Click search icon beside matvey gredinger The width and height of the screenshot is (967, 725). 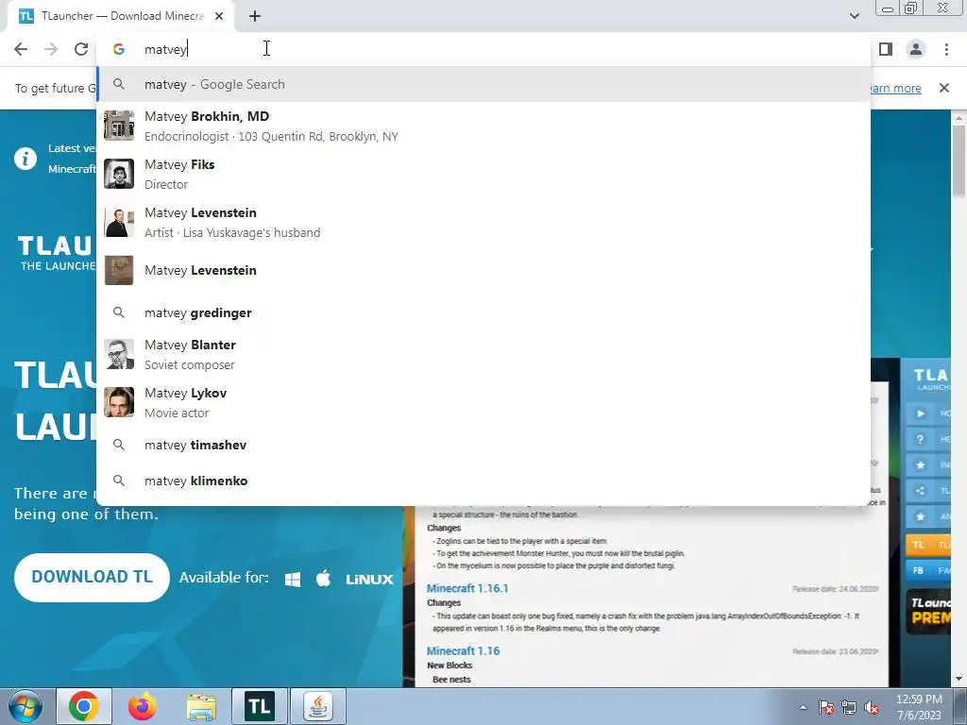(x=119, y=312)
